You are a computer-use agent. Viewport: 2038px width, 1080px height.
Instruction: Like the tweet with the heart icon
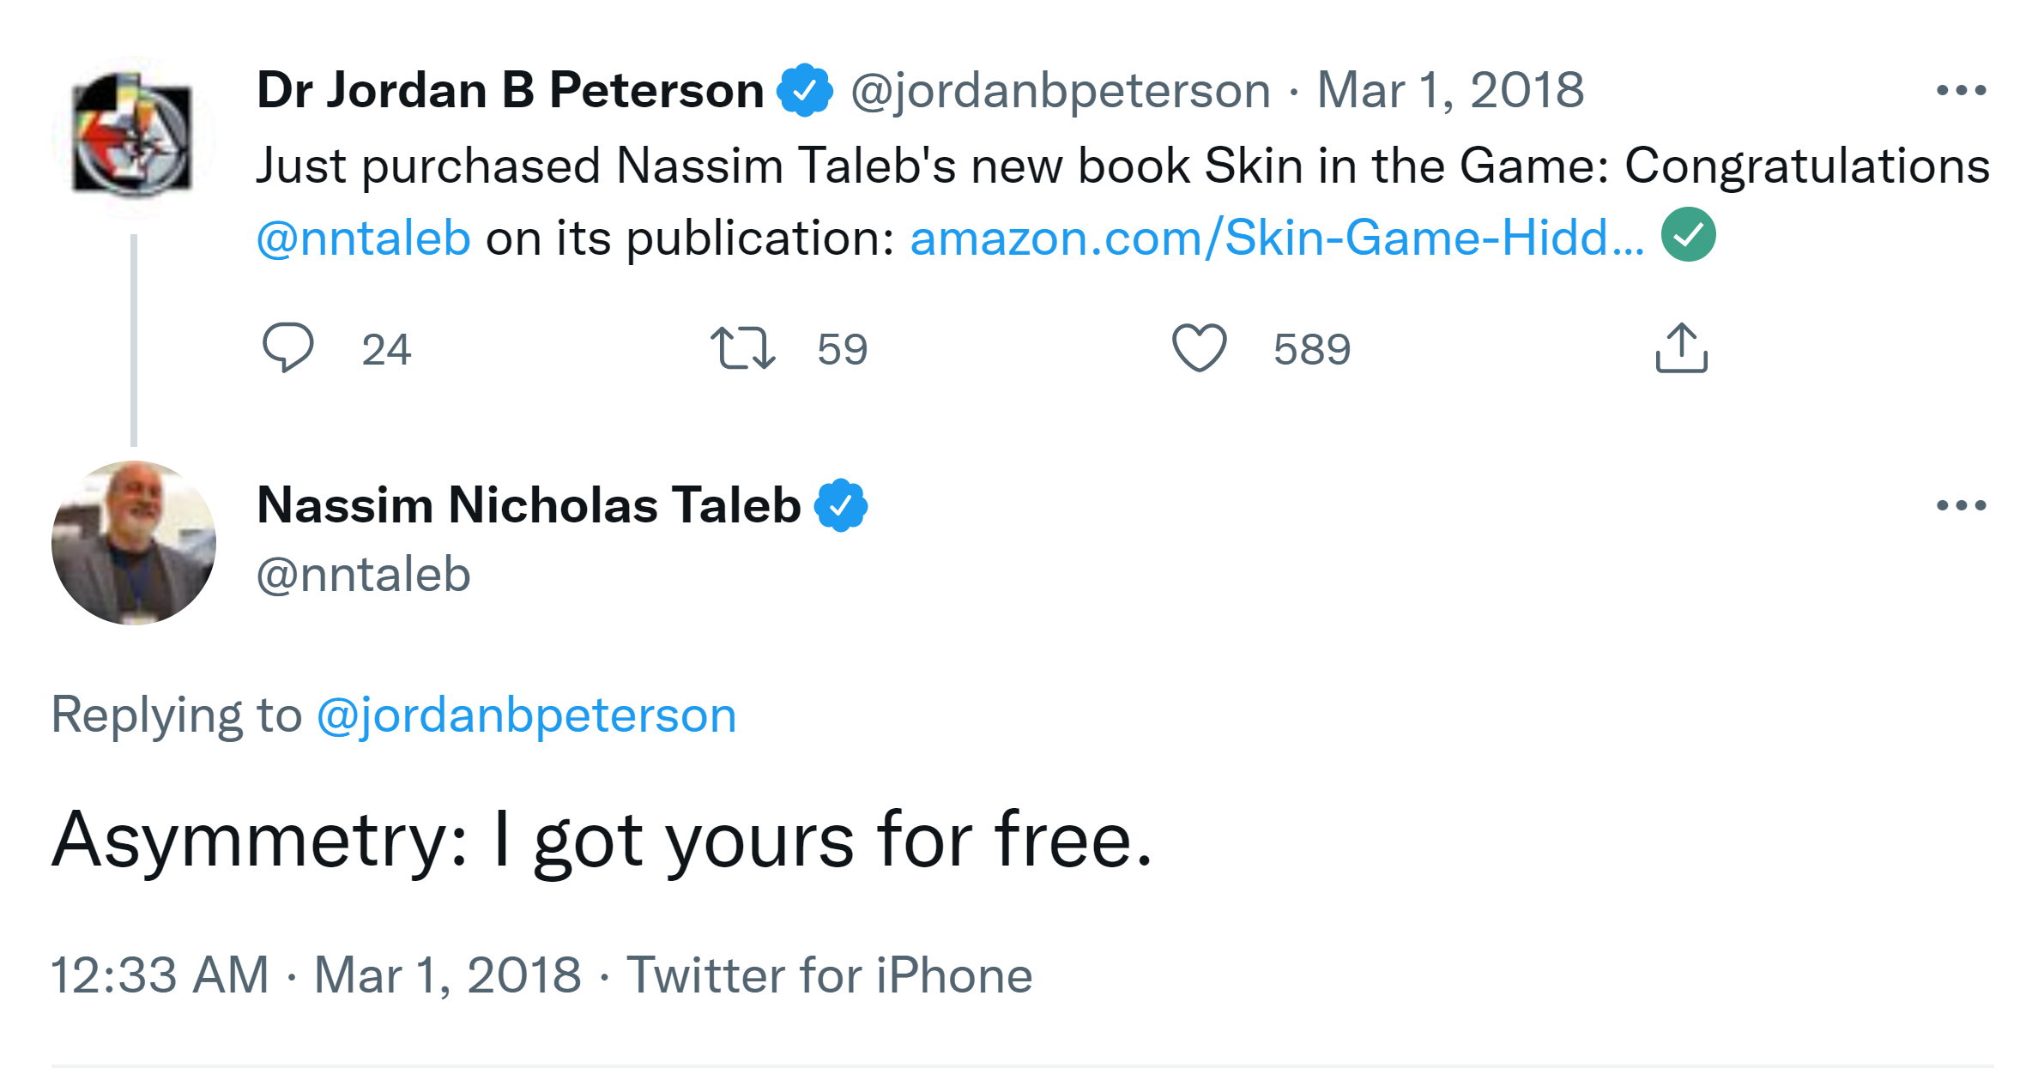click(1199, 347)
